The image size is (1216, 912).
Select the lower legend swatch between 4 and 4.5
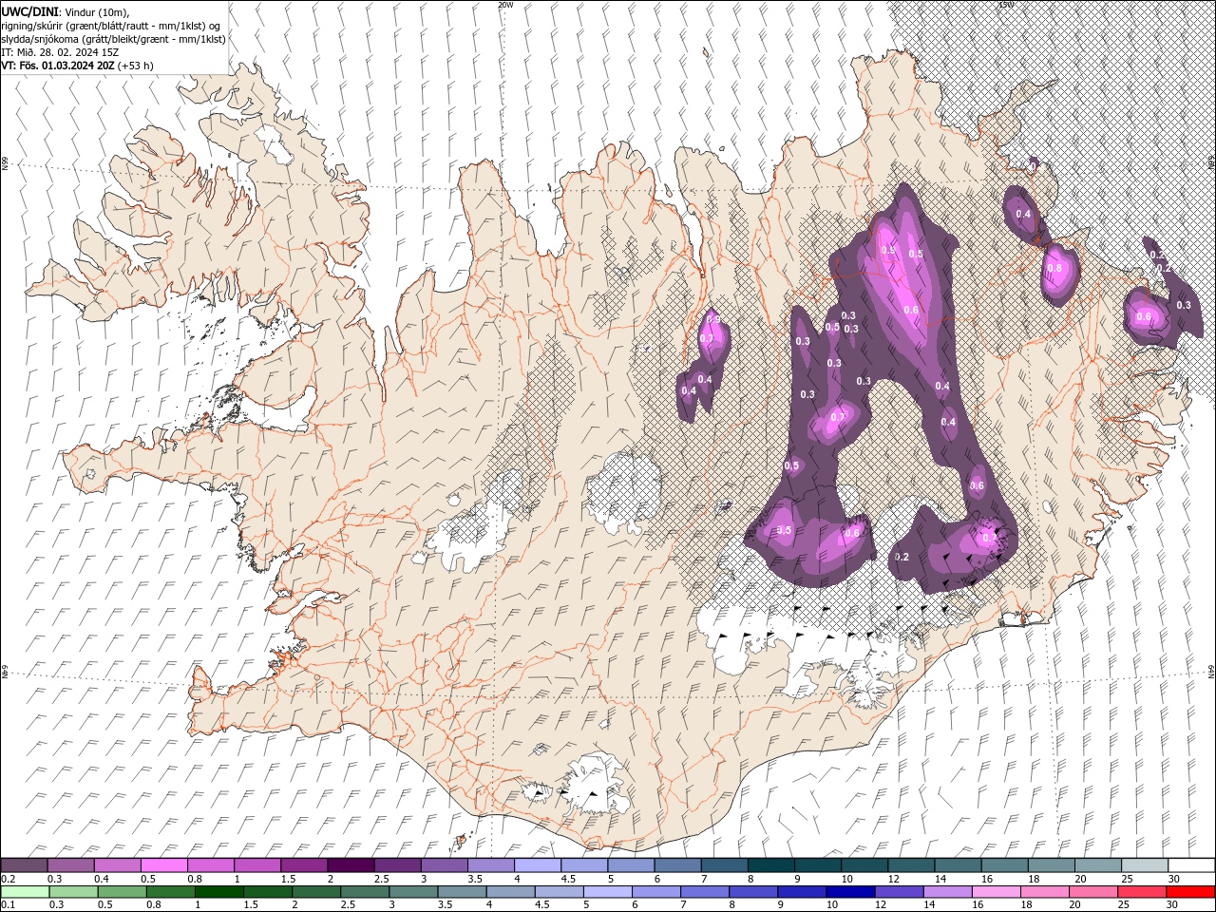click(x=510, y=892)
